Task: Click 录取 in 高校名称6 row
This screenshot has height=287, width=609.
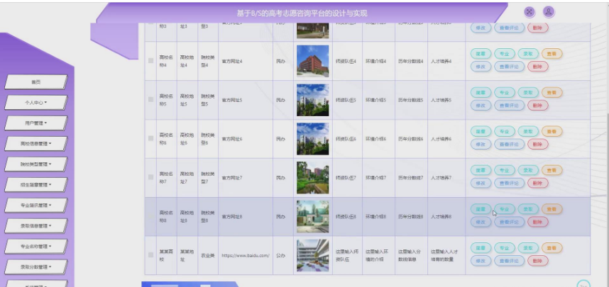Action: (528, 132)
